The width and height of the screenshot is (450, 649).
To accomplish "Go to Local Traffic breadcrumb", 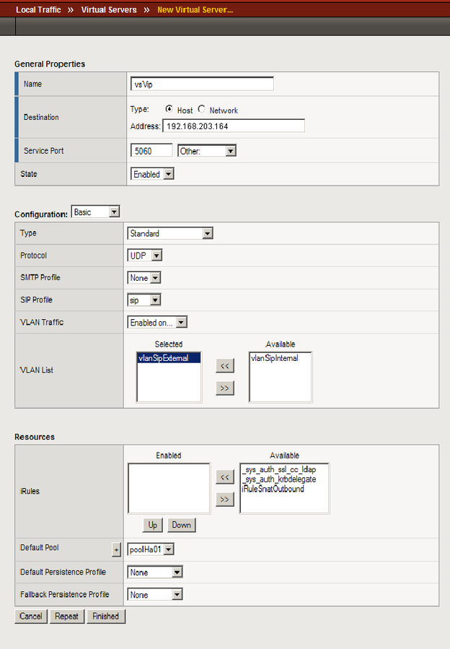I will (38, 10).
